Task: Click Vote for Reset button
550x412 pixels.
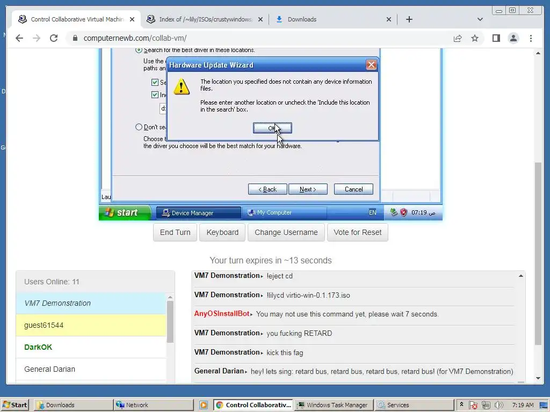Action: click(357, 232)
